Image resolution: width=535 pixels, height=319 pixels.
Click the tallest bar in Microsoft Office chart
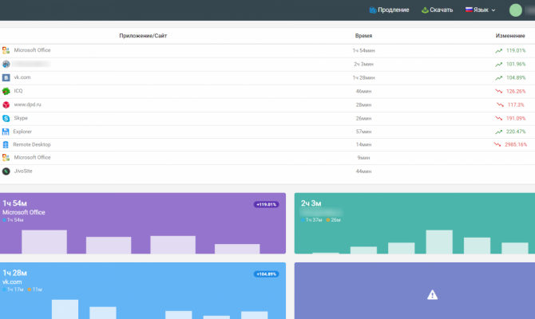45,242
